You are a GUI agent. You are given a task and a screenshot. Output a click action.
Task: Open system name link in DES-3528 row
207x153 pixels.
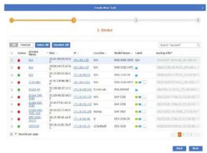(34, 126)
